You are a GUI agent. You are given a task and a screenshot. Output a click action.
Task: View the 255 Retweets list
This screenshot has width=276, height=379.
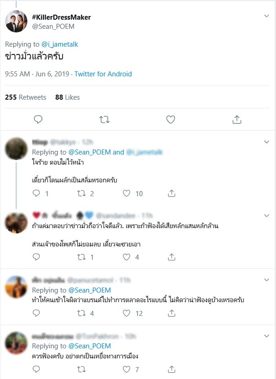26,97
